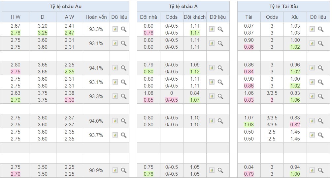Click the "Hoàn vốn" column header
Image resolution: width=332 pixels, height=178 pixels.
pyautogui.click(x=96, y=17)
